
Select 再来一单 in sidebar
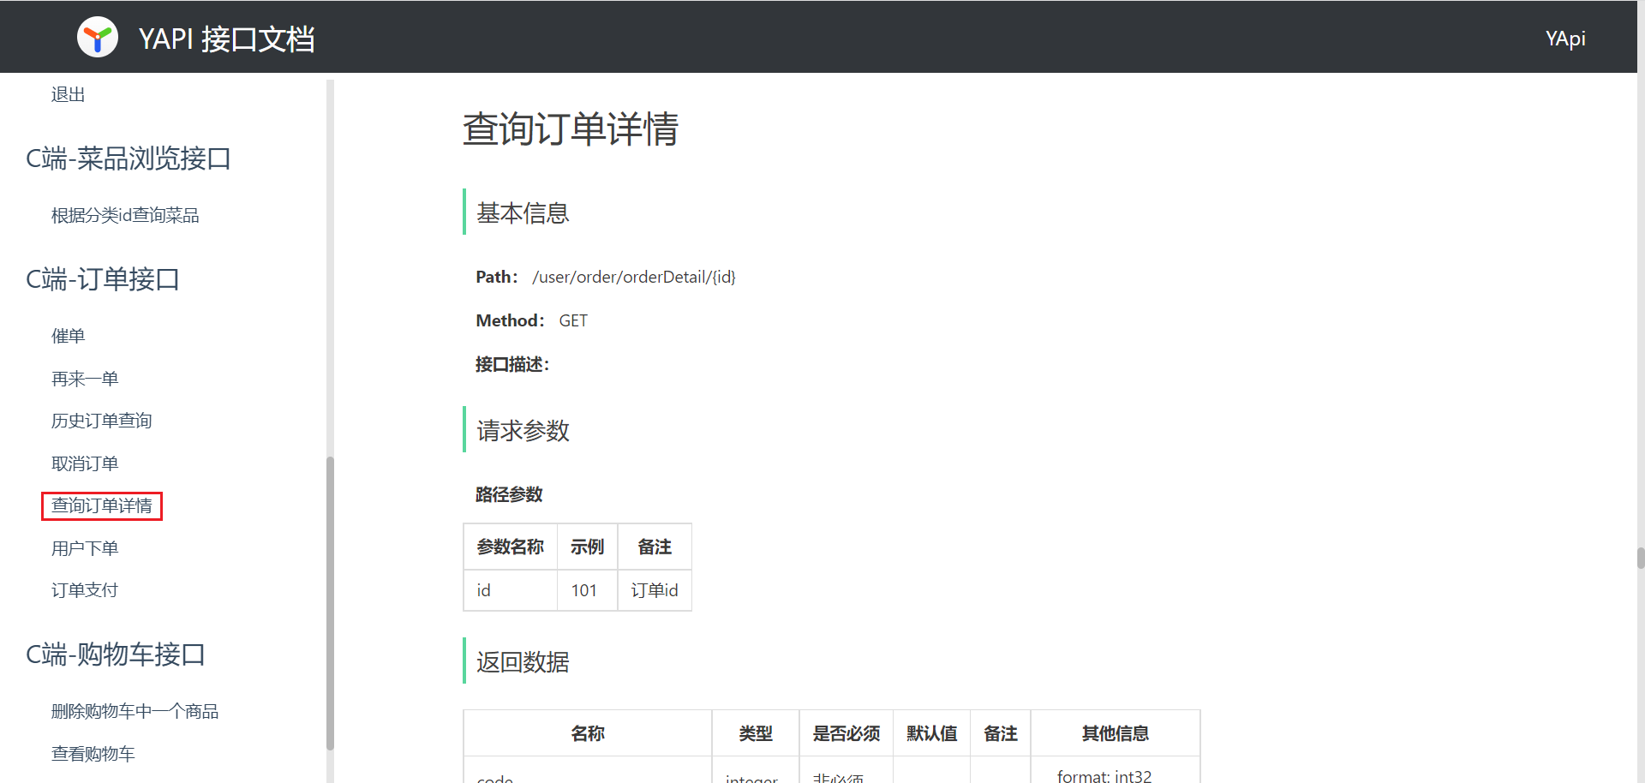pyautogui.click(x=85, y=379)
